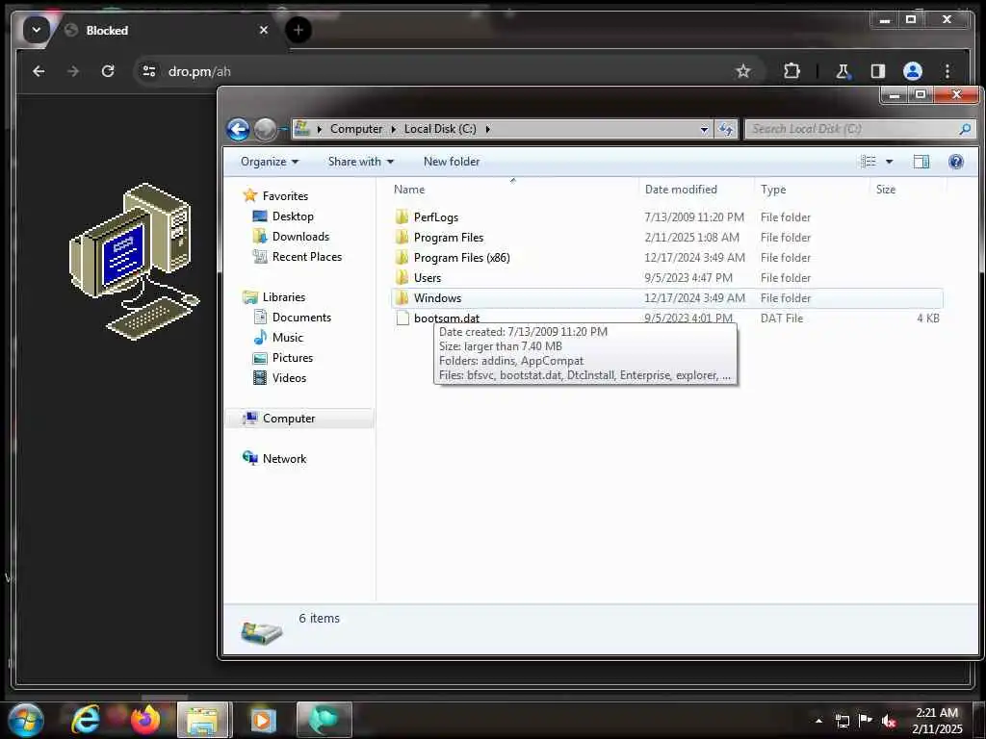Open Windows Media Player taskbar icon
986x739 pixels.
(x=263, y=720)
